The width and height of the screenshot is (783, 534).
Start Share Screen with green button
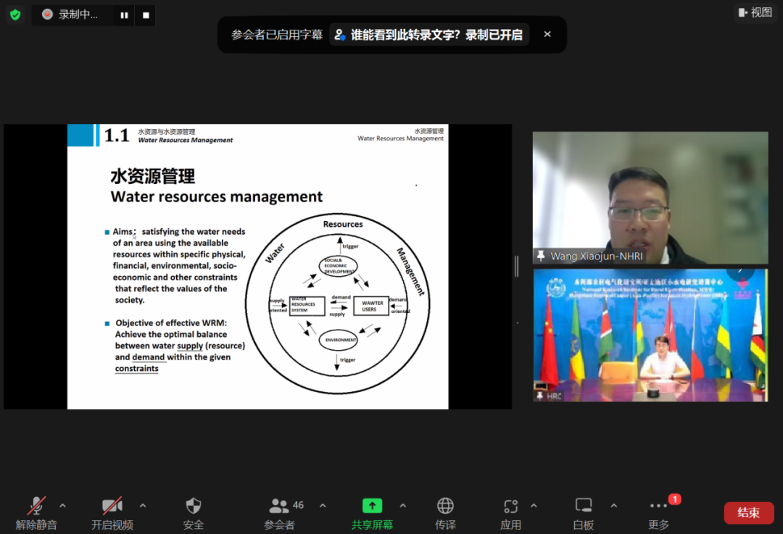pos(372,512)
